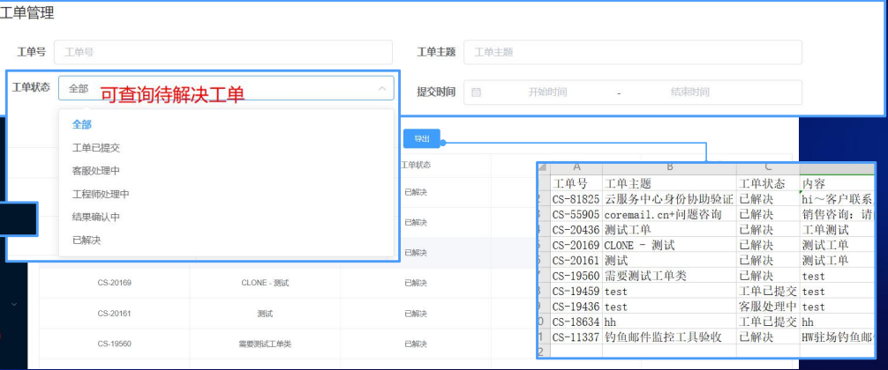
Task: Click the 开始时间 start date field
Action: [547, 92]
